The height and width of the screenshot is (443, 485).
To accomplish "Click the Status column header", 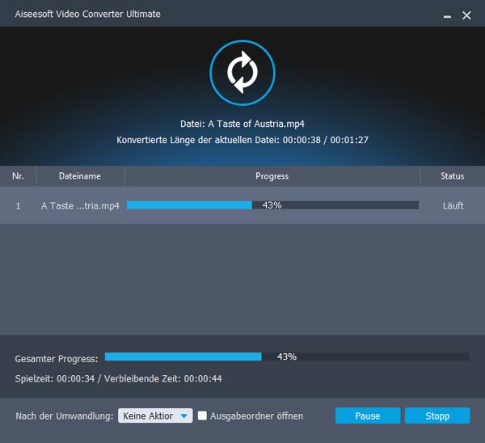I will click(452, 176).
